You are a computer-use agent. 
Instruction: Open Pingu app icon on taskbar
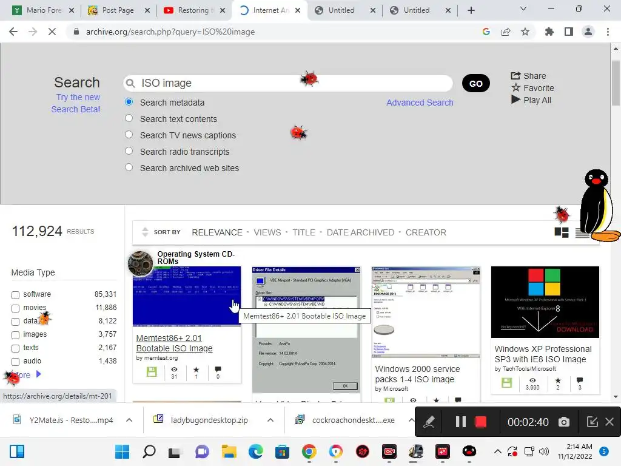coord(469,451)
